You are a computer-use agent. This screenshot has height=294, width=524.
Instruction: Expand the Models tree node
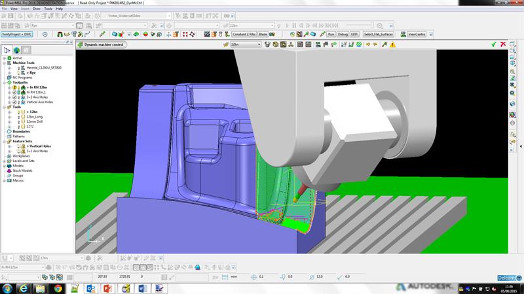(x=4, y=166)
